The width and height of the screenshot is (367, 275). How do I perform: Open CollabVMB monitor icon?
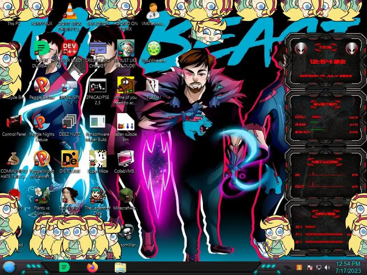[125, 162]
